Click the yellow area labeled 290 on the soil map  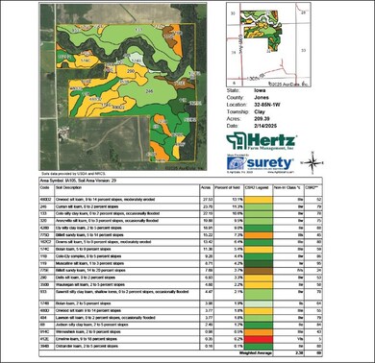pyautogui.click(x=131, y=71)
